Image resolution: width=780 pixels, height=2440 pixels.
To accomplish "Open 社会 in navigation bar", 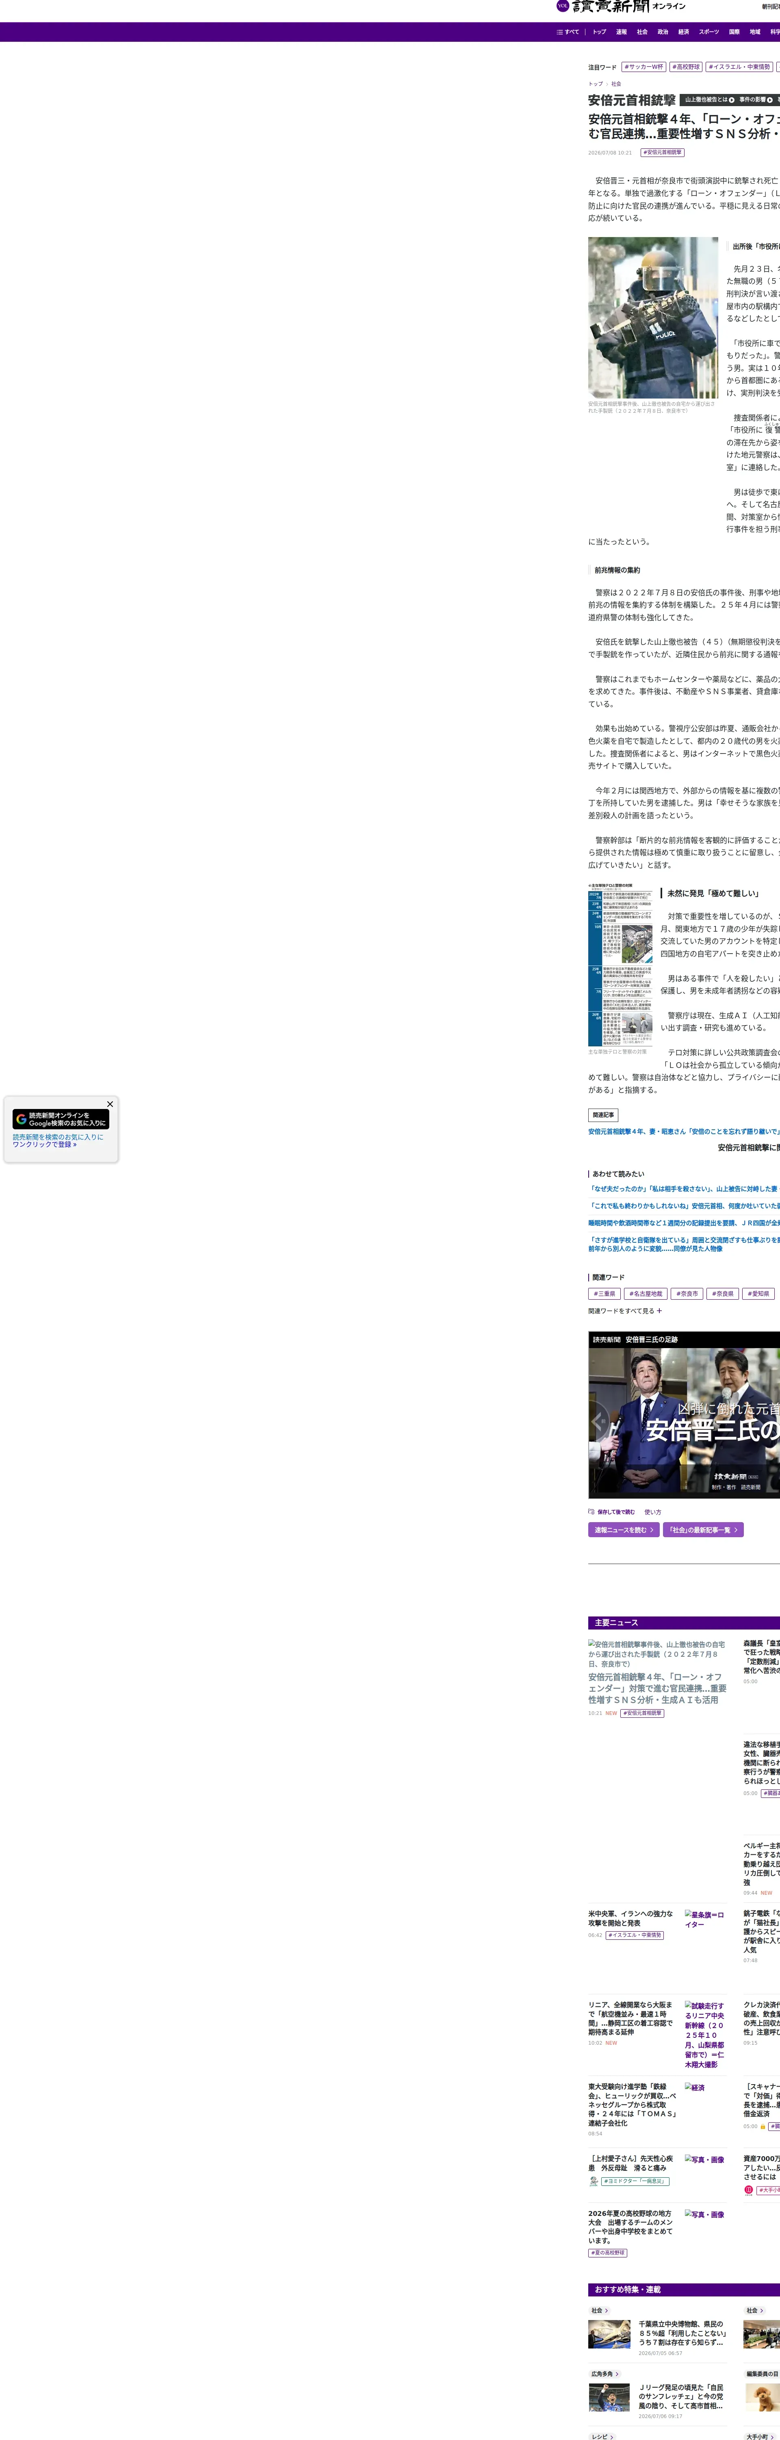I will pos(642,32).
